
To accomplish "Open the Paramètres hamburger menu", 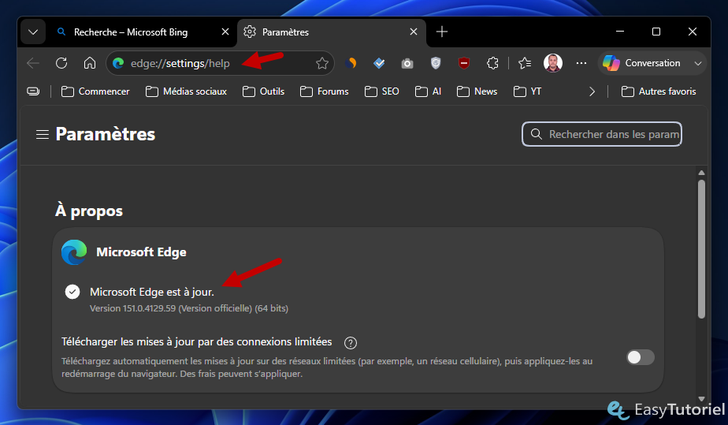I will pyautogui.click(x=43, y=135).
